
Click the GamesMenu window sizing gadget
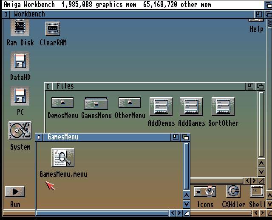(187, 213)
